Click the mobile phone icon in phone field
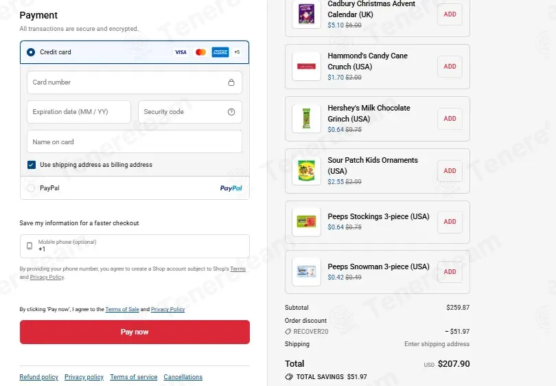 point(30,246)
